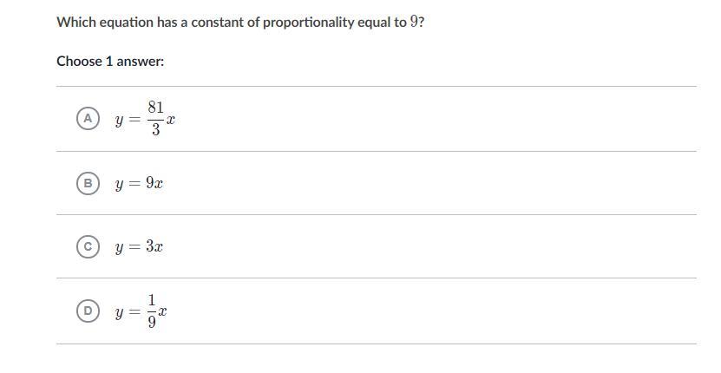The width and height of the screenshot is (721, 373).
Task: Click the 9x term in option B
Action: pyautogui.click(x=154, y=183)
